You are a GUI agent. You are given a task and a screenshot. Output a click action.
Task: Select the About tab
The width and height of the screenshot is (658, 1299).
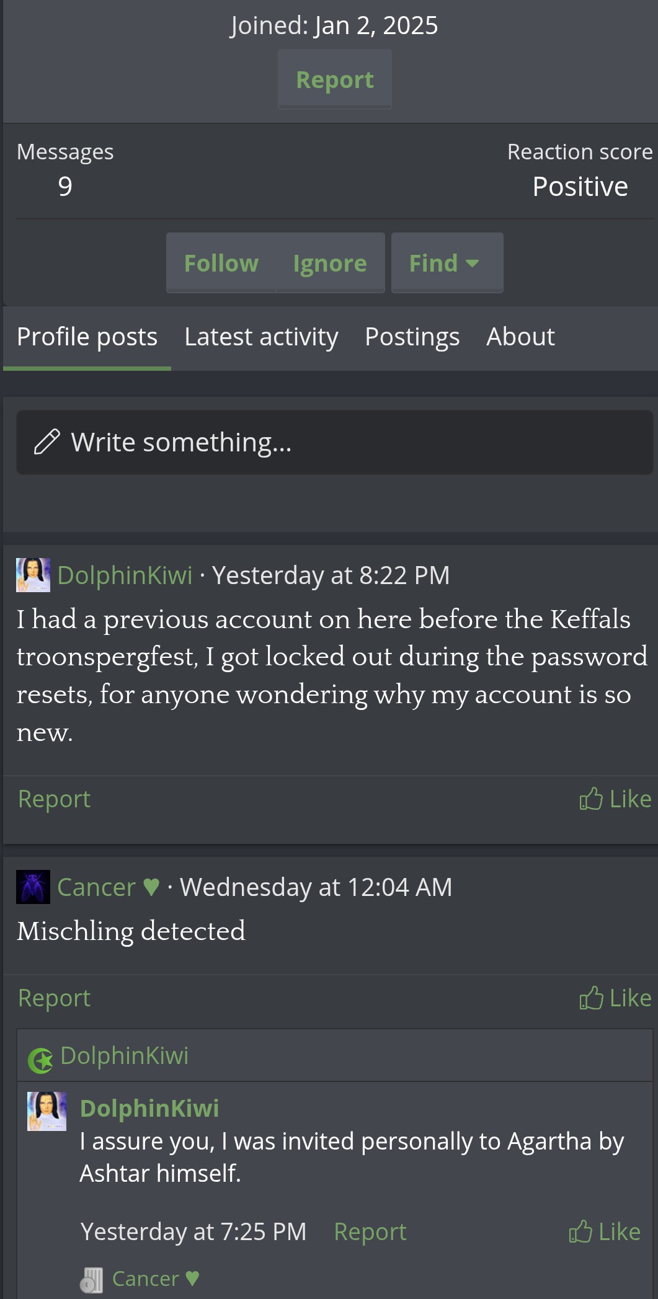520,337
